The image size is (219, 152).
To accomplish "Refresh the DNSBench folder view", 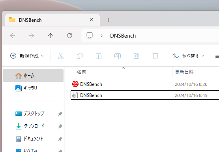I will [x=69, y=36].
